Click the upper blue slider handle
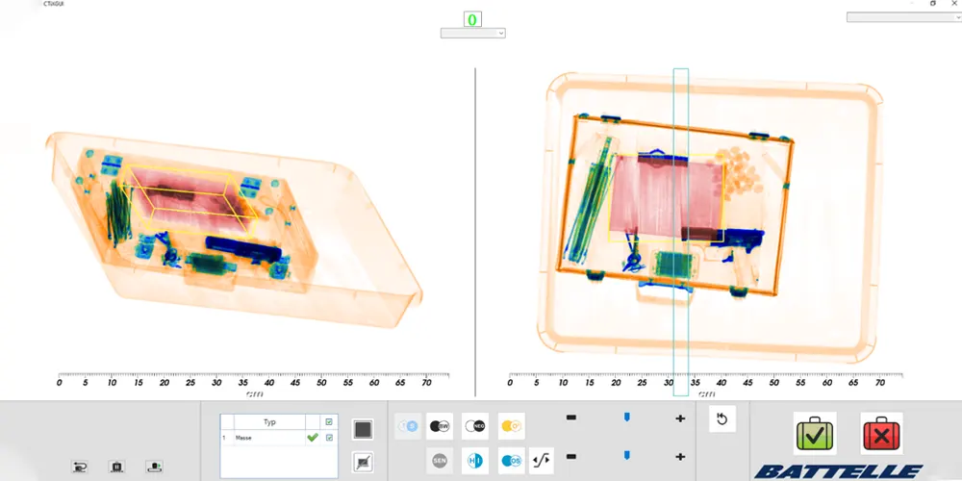 click(x=627, y=418)
